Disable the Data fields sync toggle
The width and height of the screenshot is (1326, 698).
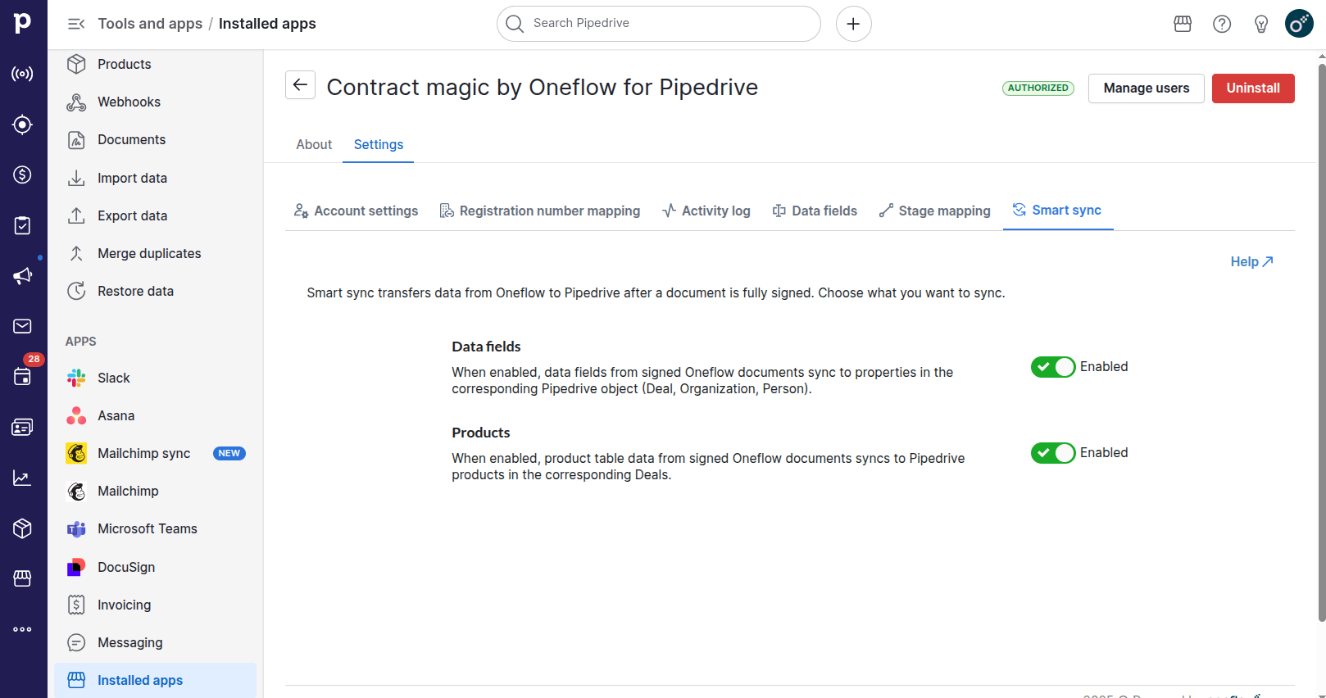(1052, 367)
